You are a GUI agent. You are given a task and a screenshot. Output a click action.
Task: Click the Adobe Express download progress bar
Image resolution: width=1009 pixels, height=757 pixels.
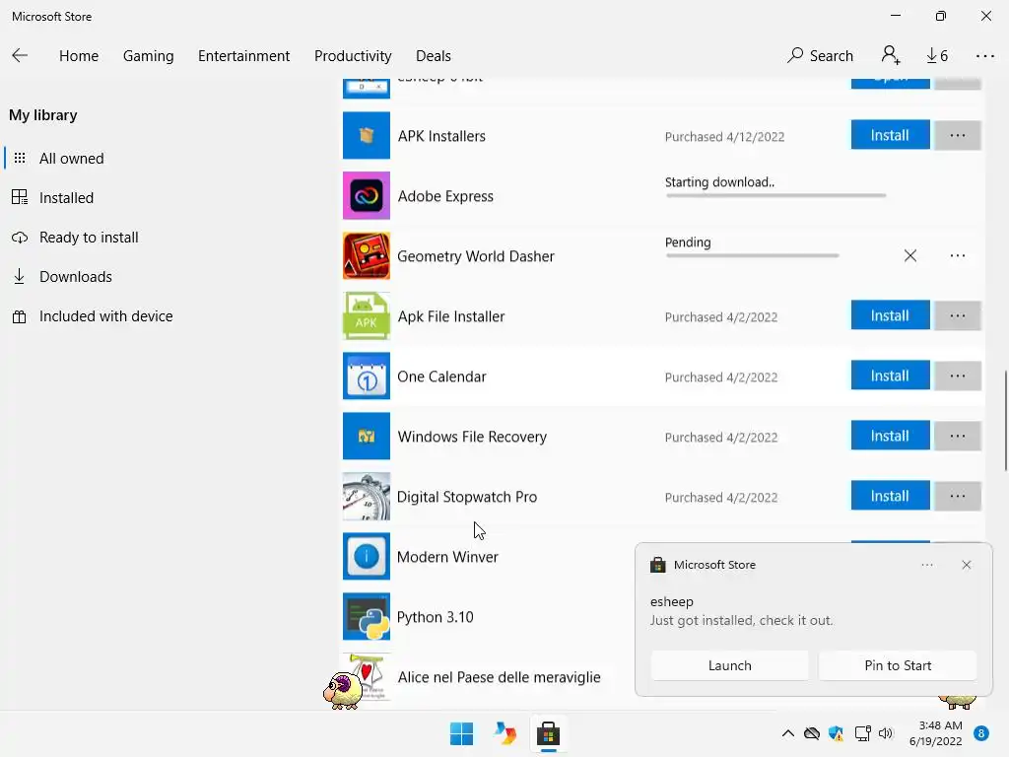(x=775, y=195)
